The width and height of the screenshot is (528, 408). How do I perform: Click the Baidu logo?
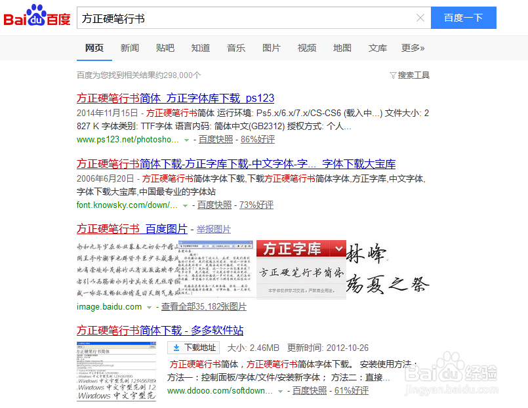[37, 16]
